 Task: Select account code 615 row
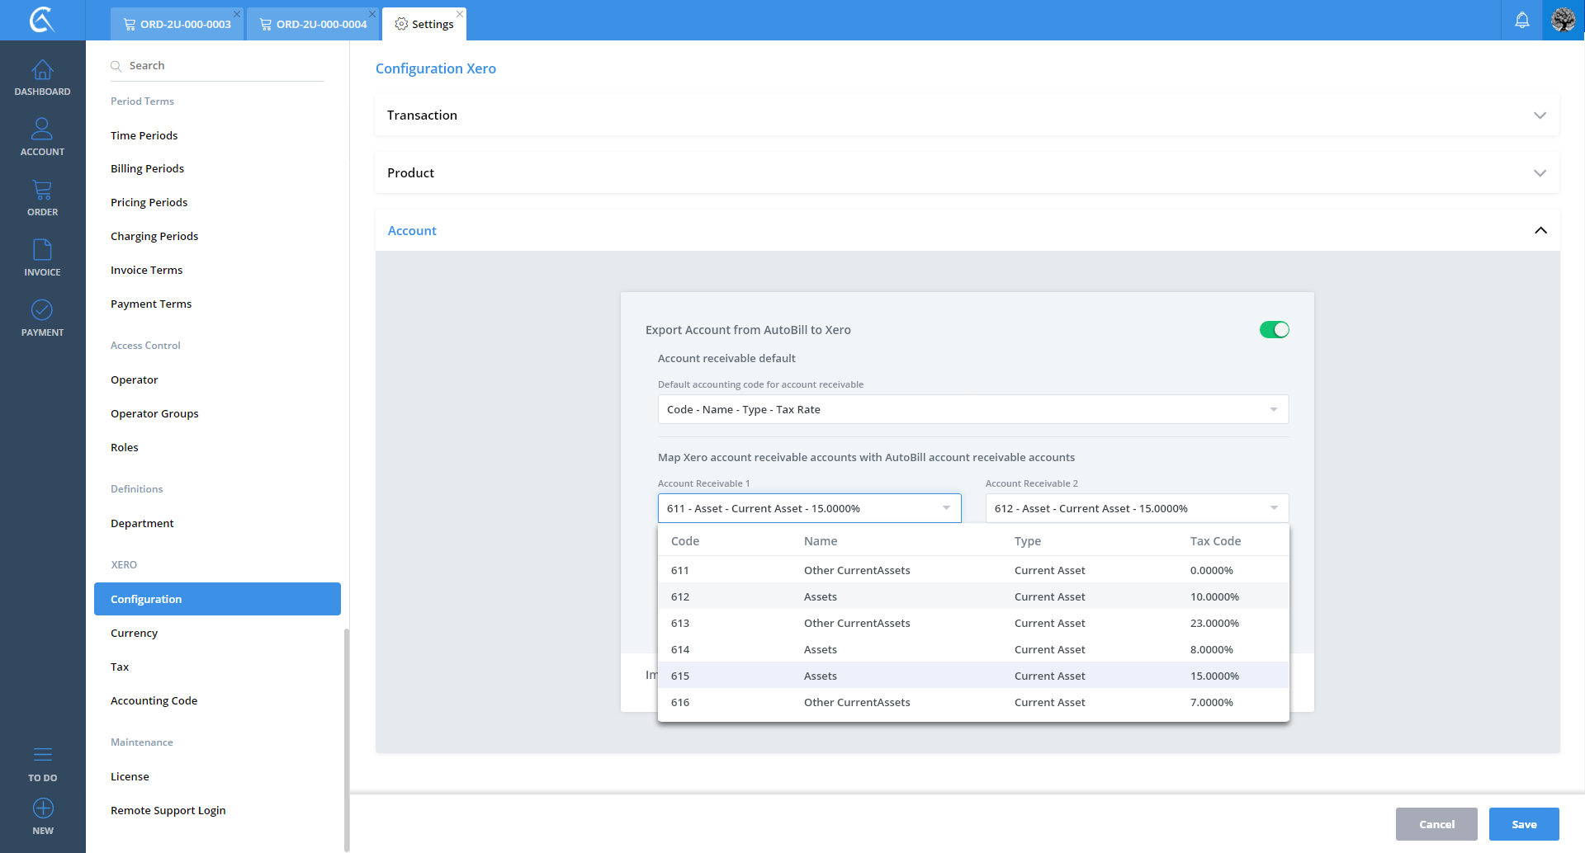click(x=972, y=676)
